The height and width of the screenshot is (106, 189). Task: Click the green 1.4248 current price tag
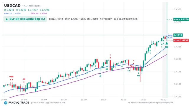tap(178, 35)
